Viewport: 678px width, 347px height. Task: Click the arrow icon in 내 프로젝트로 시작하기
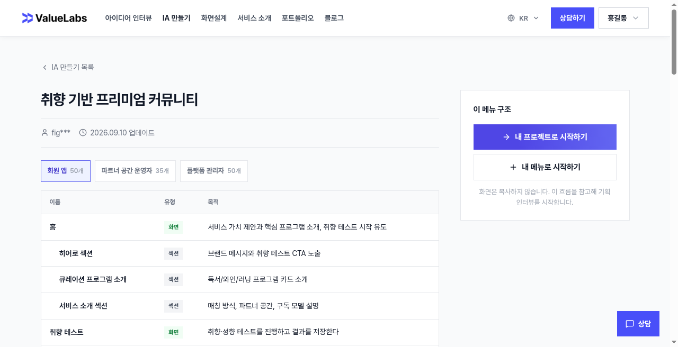506,137
